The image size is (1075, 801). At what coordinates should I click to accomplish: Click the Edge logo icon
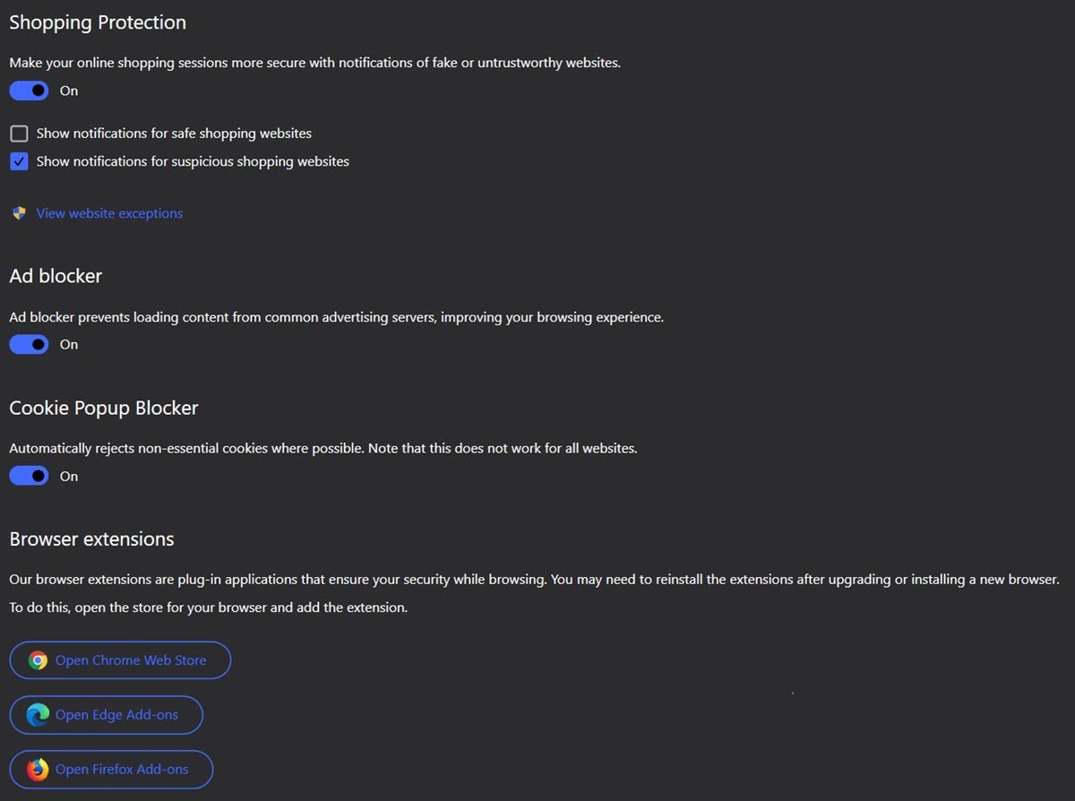[x=38, y=715]
